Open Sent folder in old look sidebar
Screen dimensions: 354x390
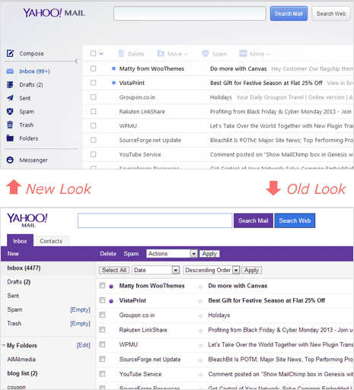point(13,296)
